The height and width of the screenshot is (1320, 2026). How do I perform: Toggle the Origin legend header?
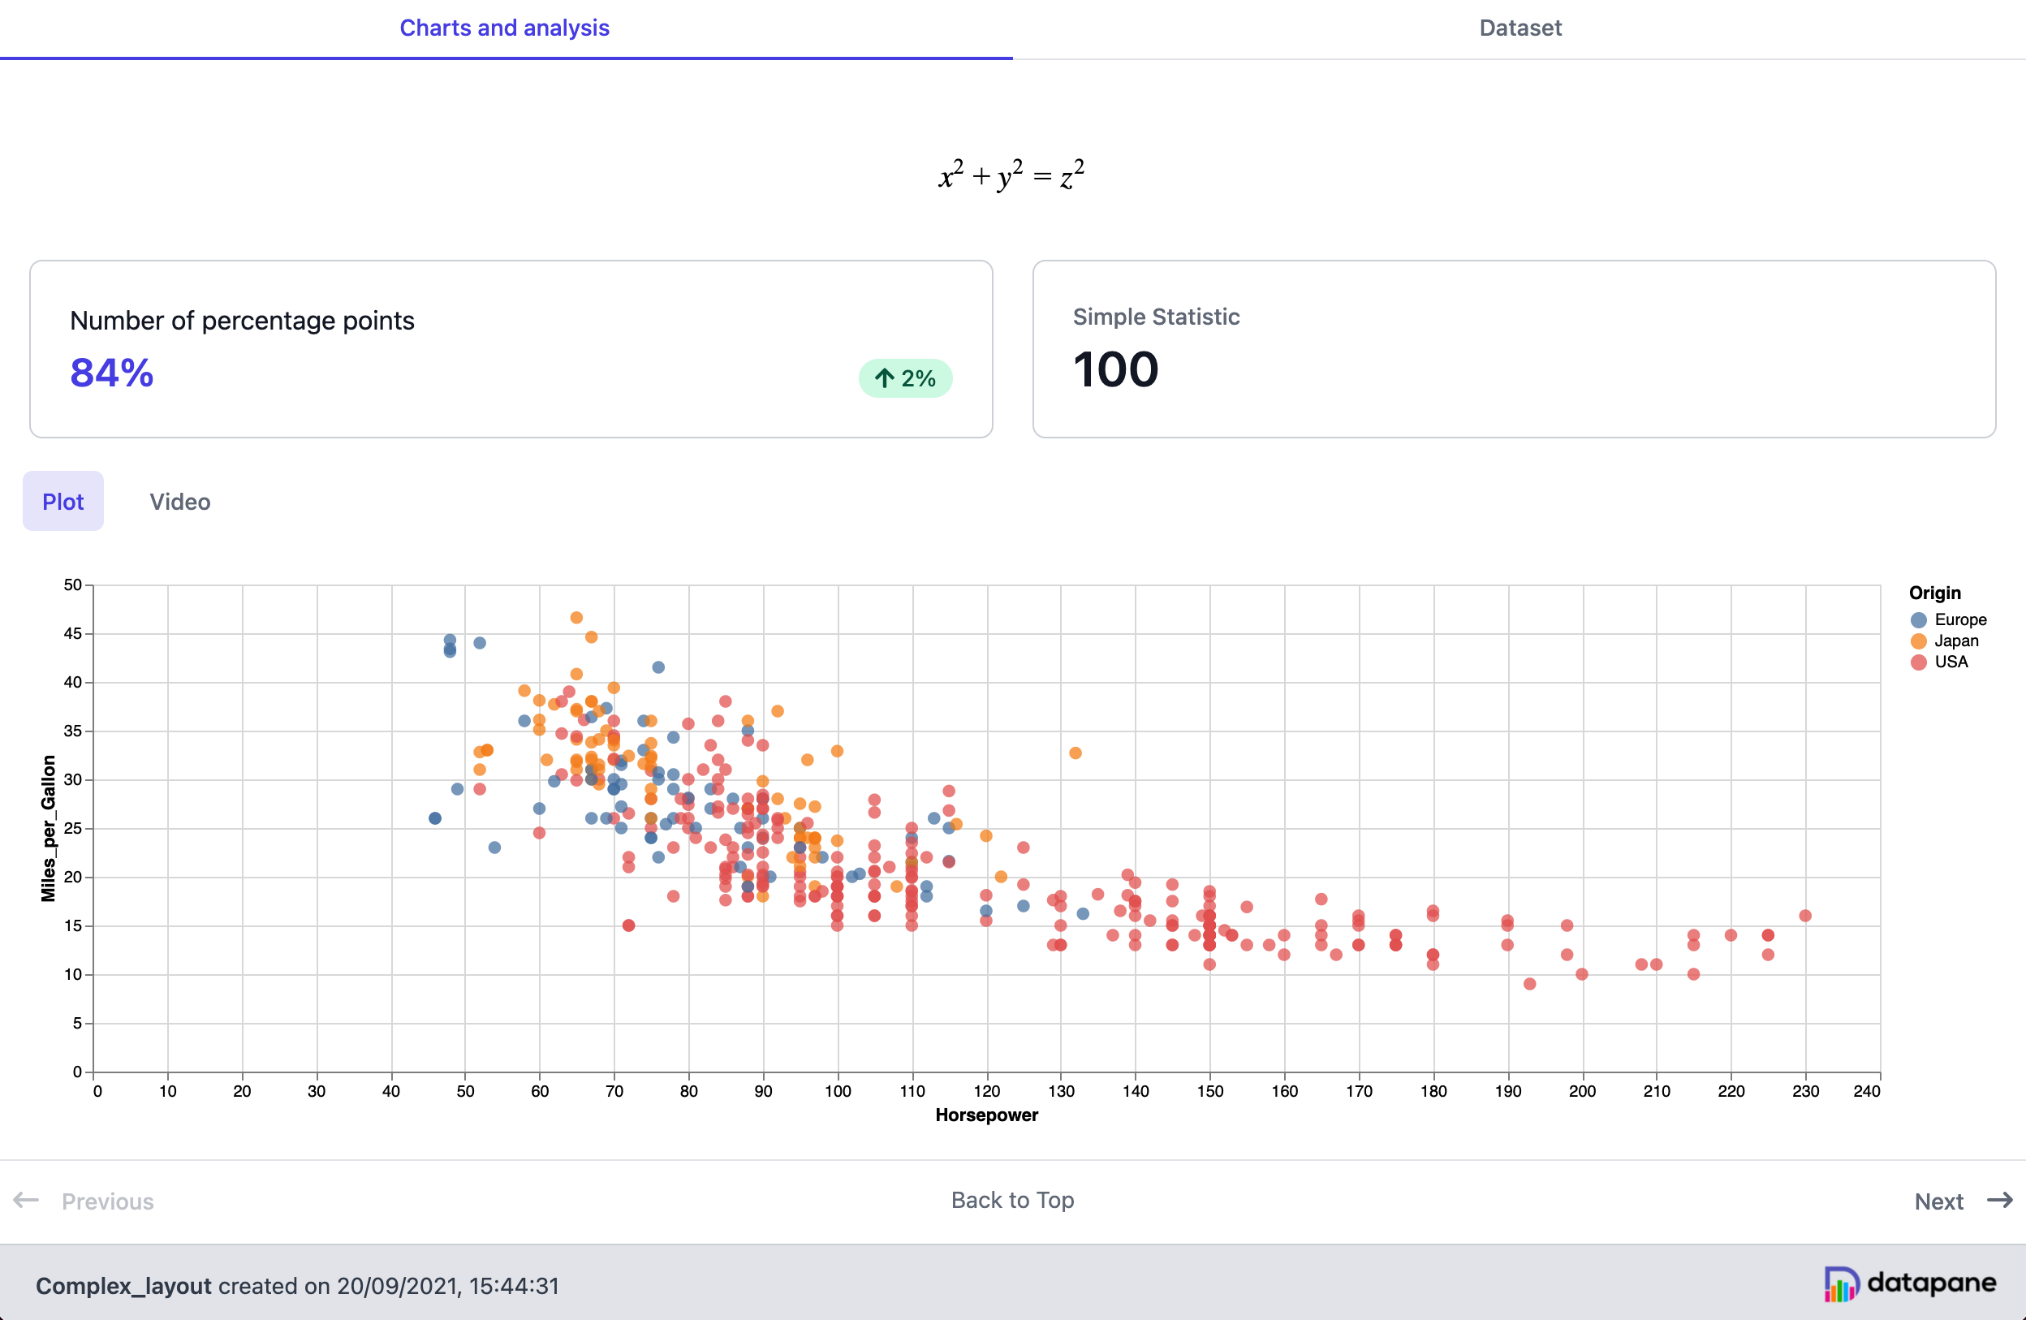[x=1934, y=592]
